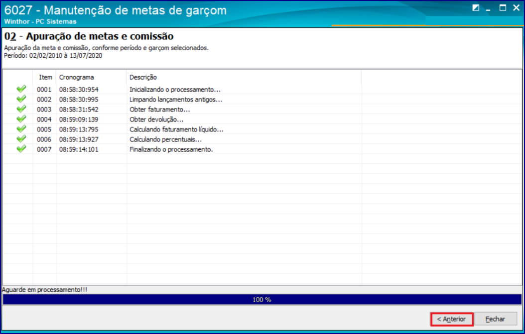Image resolution: width=525 pixels, height=334 pixels.
Task: Close the 6027 window with X
Action: pyautogui.click(x=517, y=7)
